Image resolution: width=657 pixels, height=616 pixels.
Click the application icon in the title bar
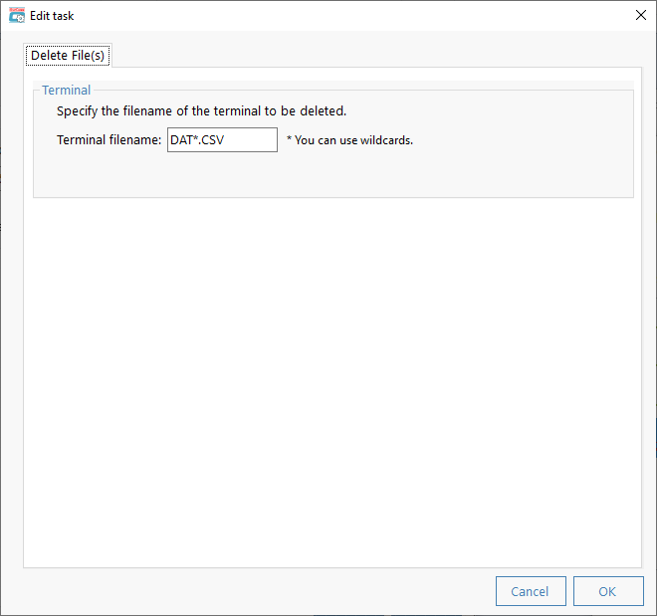pos(17,16)
